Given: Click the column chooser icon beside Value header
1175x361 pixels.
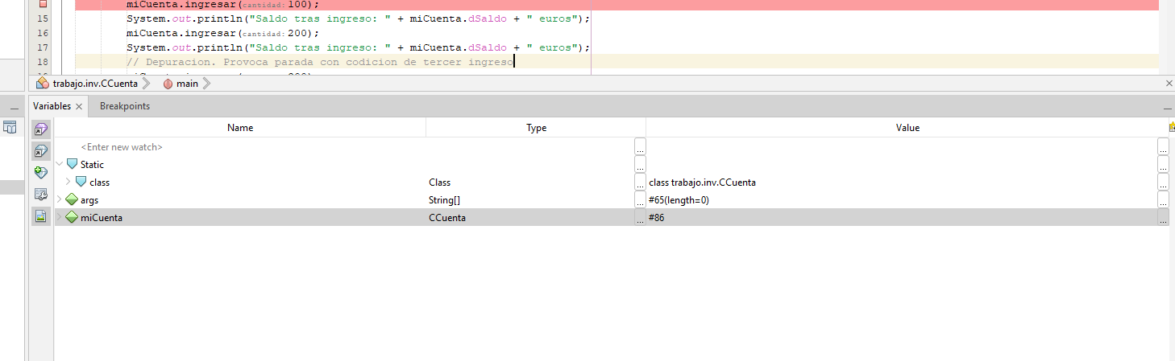Looking at the screenshot, I should point(1171,127).
